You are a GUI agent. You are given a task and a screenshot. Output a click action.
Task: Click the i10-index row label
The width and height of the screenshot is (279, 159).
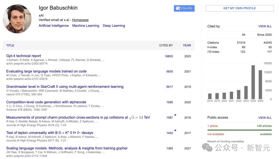(x=213, y=52)
